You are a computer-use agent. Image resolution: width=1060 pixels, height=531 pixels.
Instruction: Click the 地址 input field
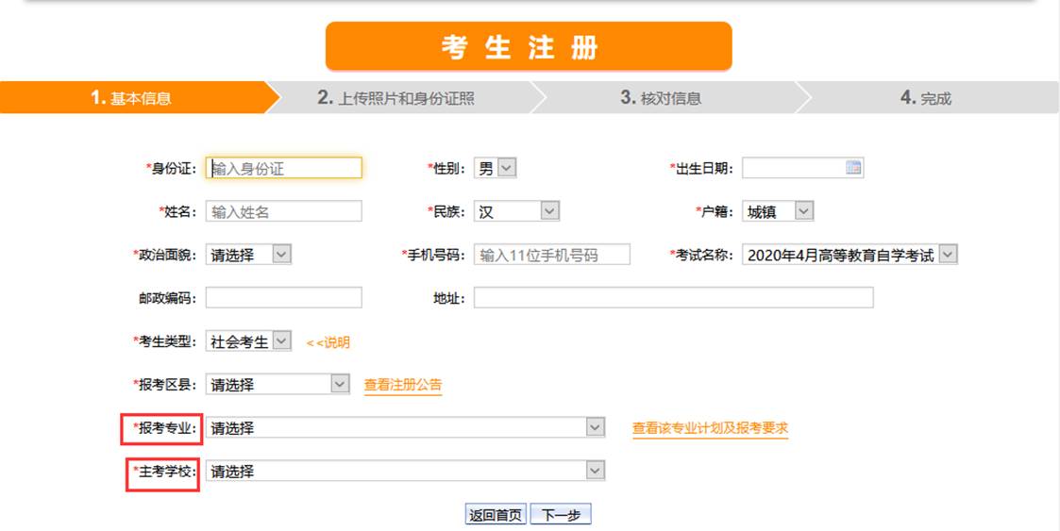coord(673,298)
